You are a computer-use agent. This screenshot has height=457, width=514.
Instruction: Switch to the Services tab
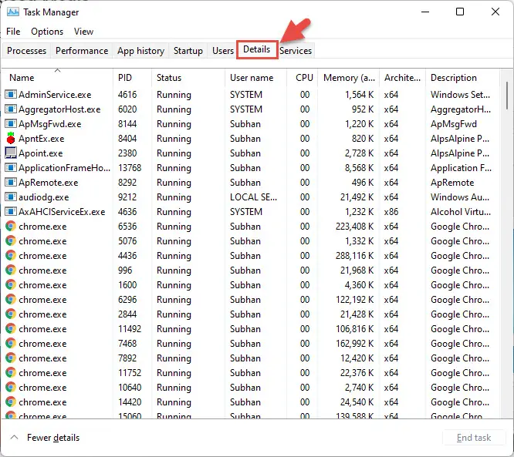point(296,51)
